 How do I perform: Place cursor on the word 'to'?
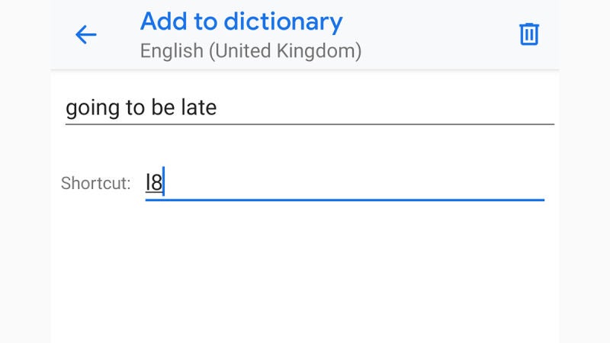coord(136,107)
